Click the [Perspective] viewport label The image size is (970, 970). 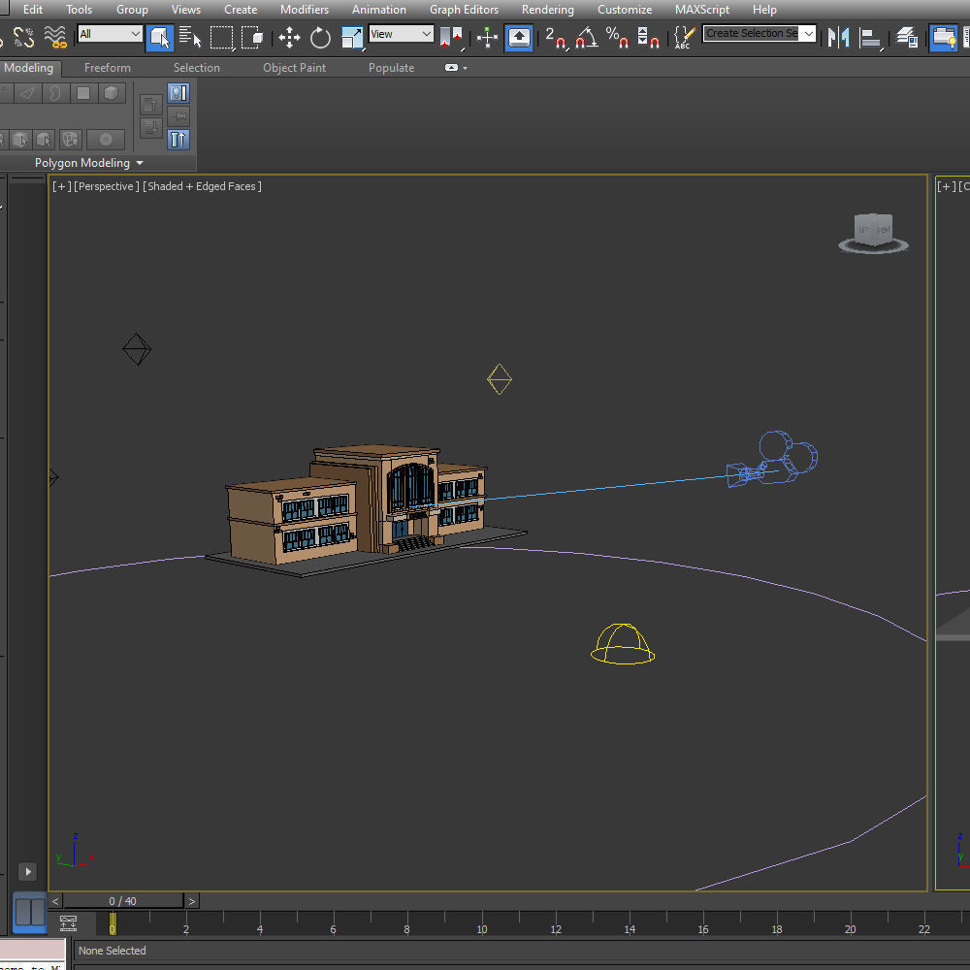(x=107, y=186)
